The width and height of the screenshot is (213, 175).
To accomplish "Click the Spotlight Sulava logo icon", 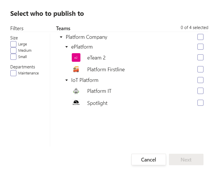I will pos(76,103).
